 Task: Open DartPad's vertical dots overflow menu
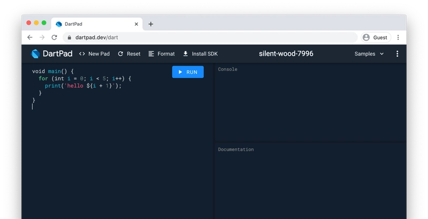click(397, 54)
